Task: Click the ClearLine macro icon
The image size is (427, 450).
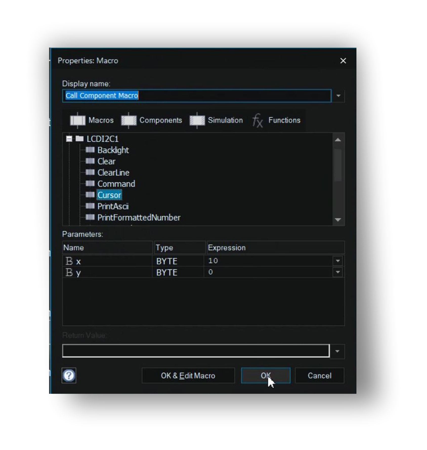Action: [90, 172]
